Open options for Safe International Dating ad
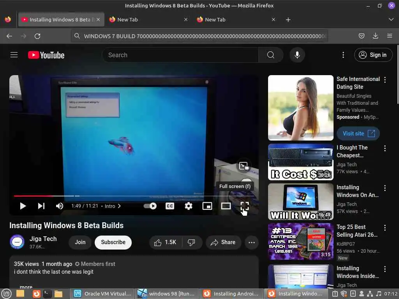Image resolution: width=399 pixels, height=299 pixels. click(x=385, y=79)
